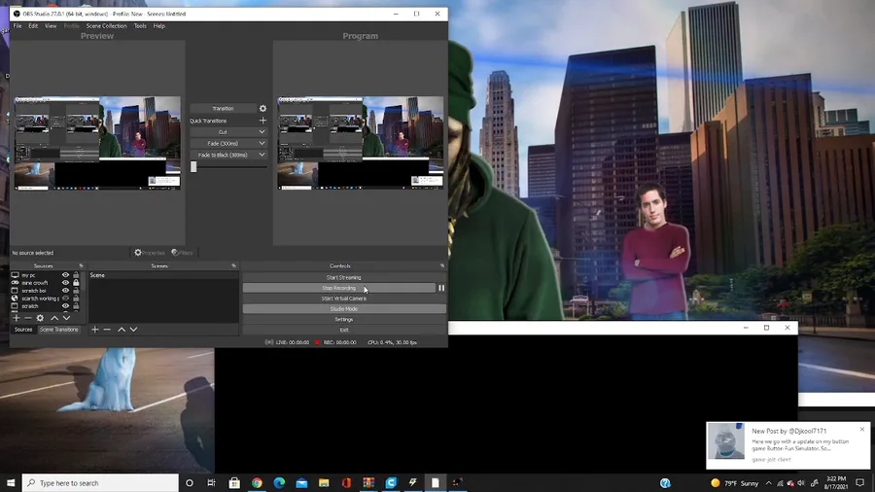Screen dimensions: 875x492
Task: Open Microsoft Store from taskbar
Action: pyautogui.click(x=234, y=483)
